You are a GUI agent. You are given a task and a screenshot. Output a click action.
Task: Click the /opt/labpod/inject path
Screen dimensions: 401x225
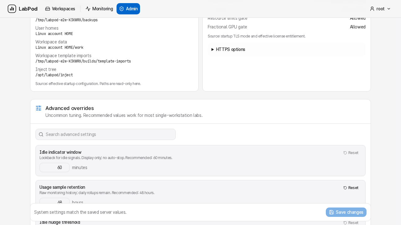(54, 75)
